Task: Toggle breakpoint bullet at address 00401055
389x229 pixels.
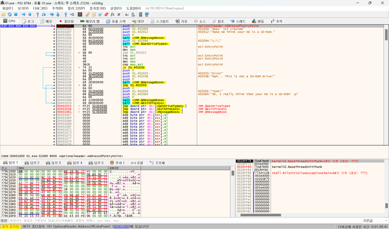Action: (x=54, y=106)
